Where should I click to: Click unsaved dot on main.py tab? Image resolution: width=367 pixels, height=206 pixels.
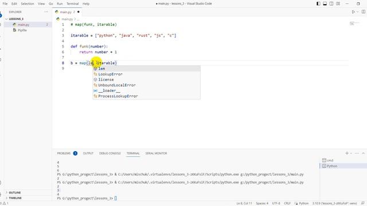click(79, 11)
